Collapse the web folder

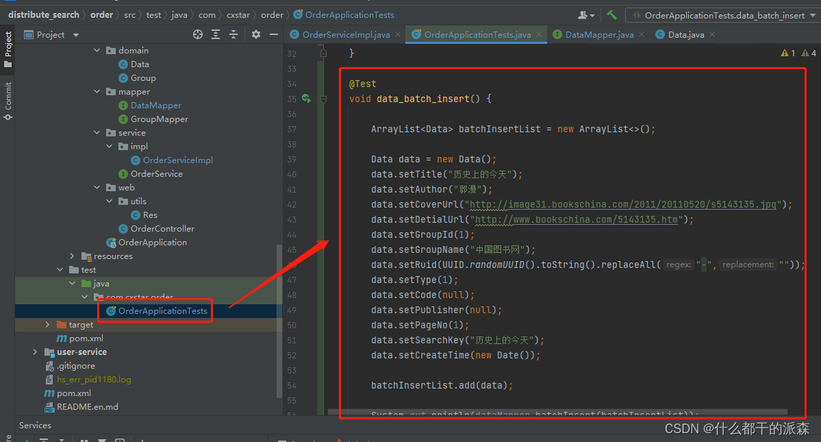97,188
